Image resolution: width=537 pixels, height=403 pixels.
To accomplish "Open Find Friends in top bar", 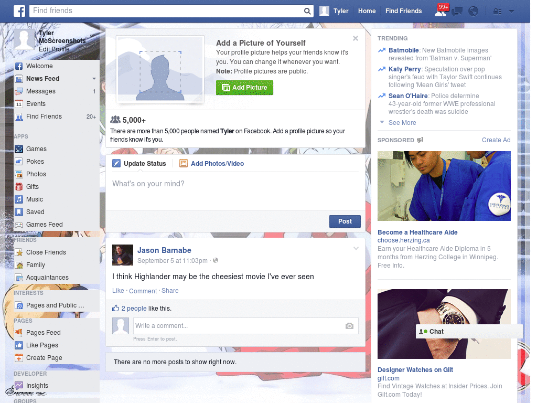I will (x=403, y=11).
